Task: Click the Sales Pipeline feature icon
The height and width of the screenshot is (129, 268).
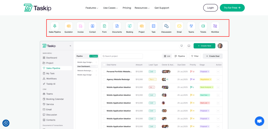Action: click(55, 26)
